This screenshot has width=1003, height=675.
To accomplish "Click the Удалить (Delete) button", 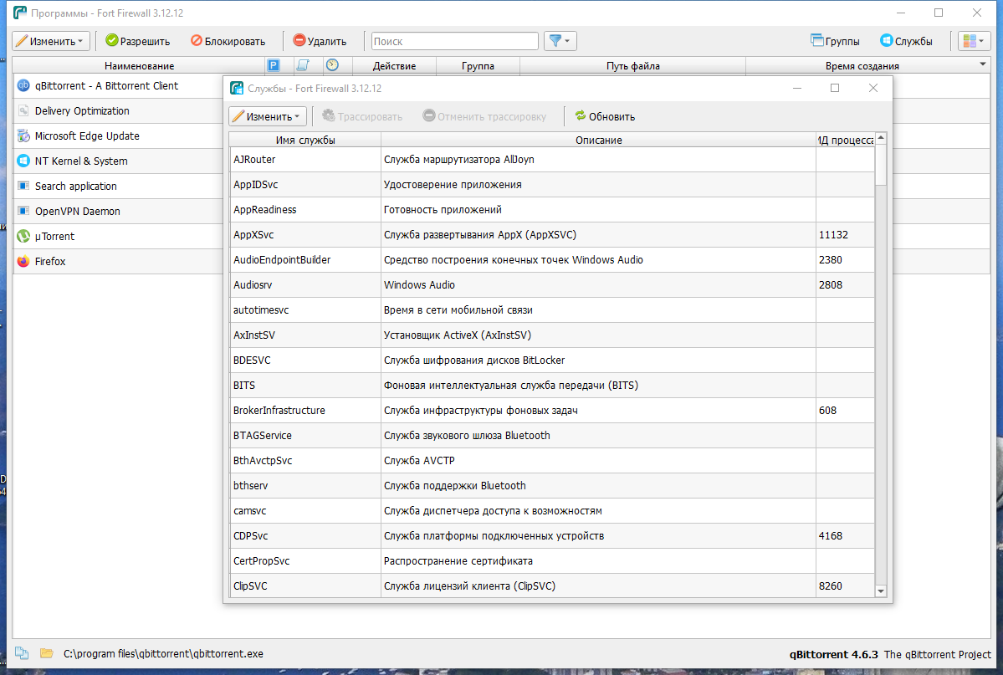I will click(320, 41).
